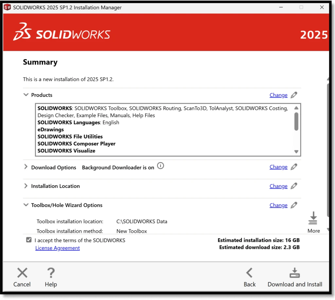Click the Change link for Installation Location
The image size is (335, 300).
pyautogui.click(x=278, y=186)
